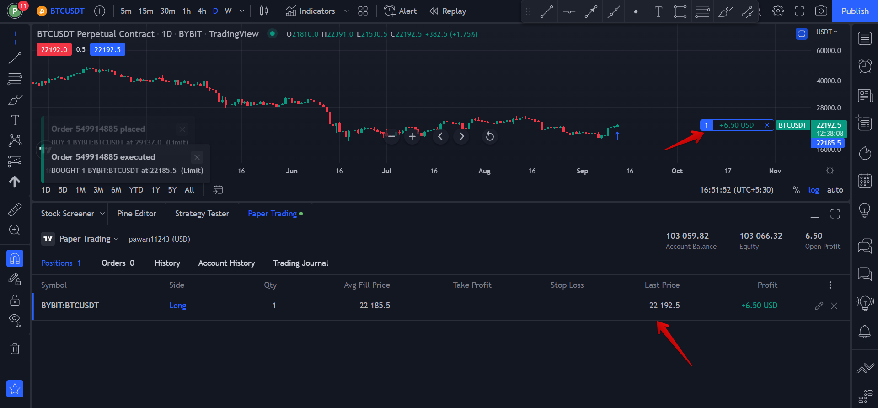Open the prediction and measurement tools
Image resolution: width=878 pixels, height=408 pixels.
[15, 161]
